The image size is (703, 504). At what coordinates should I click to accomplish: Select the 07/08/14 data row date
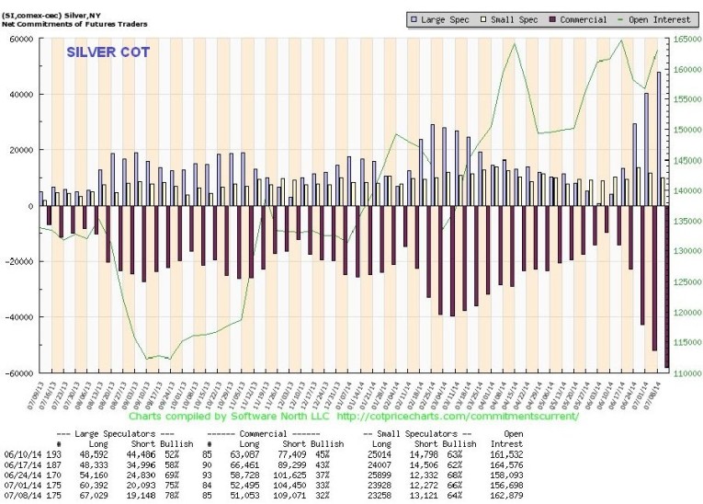[x=21, y=496]
